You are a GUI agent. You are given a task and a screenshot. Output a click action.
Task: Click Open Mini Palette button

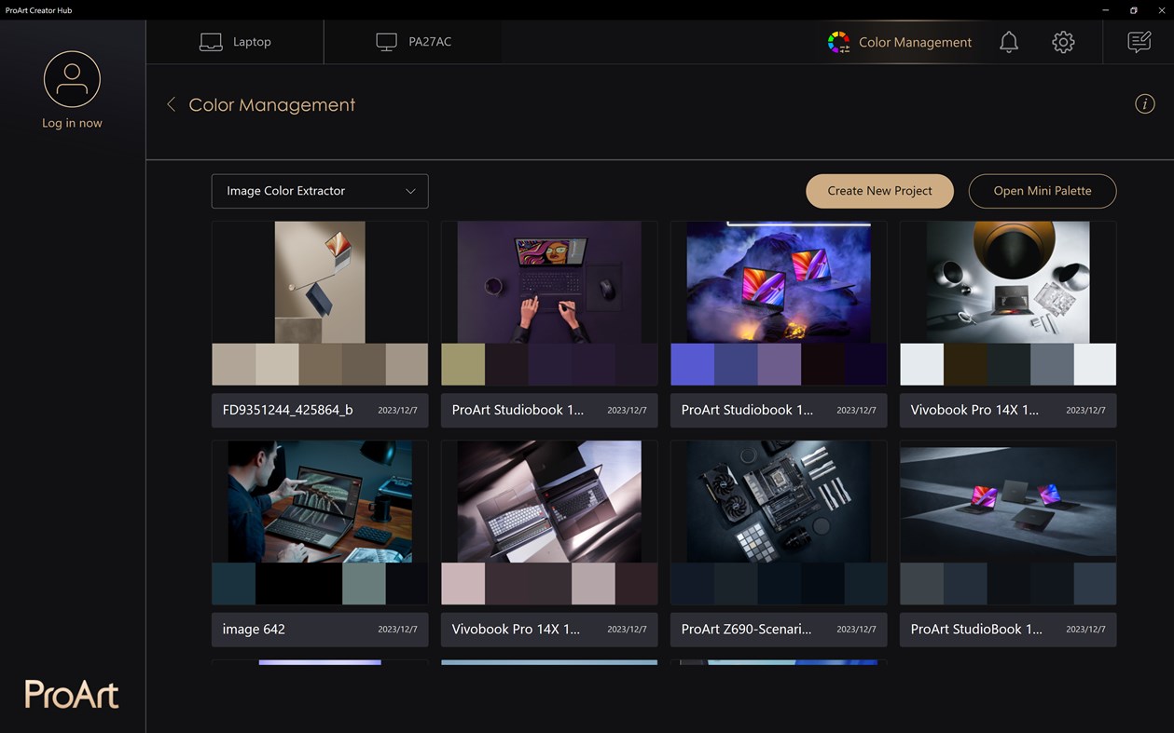pos(1043,191)
